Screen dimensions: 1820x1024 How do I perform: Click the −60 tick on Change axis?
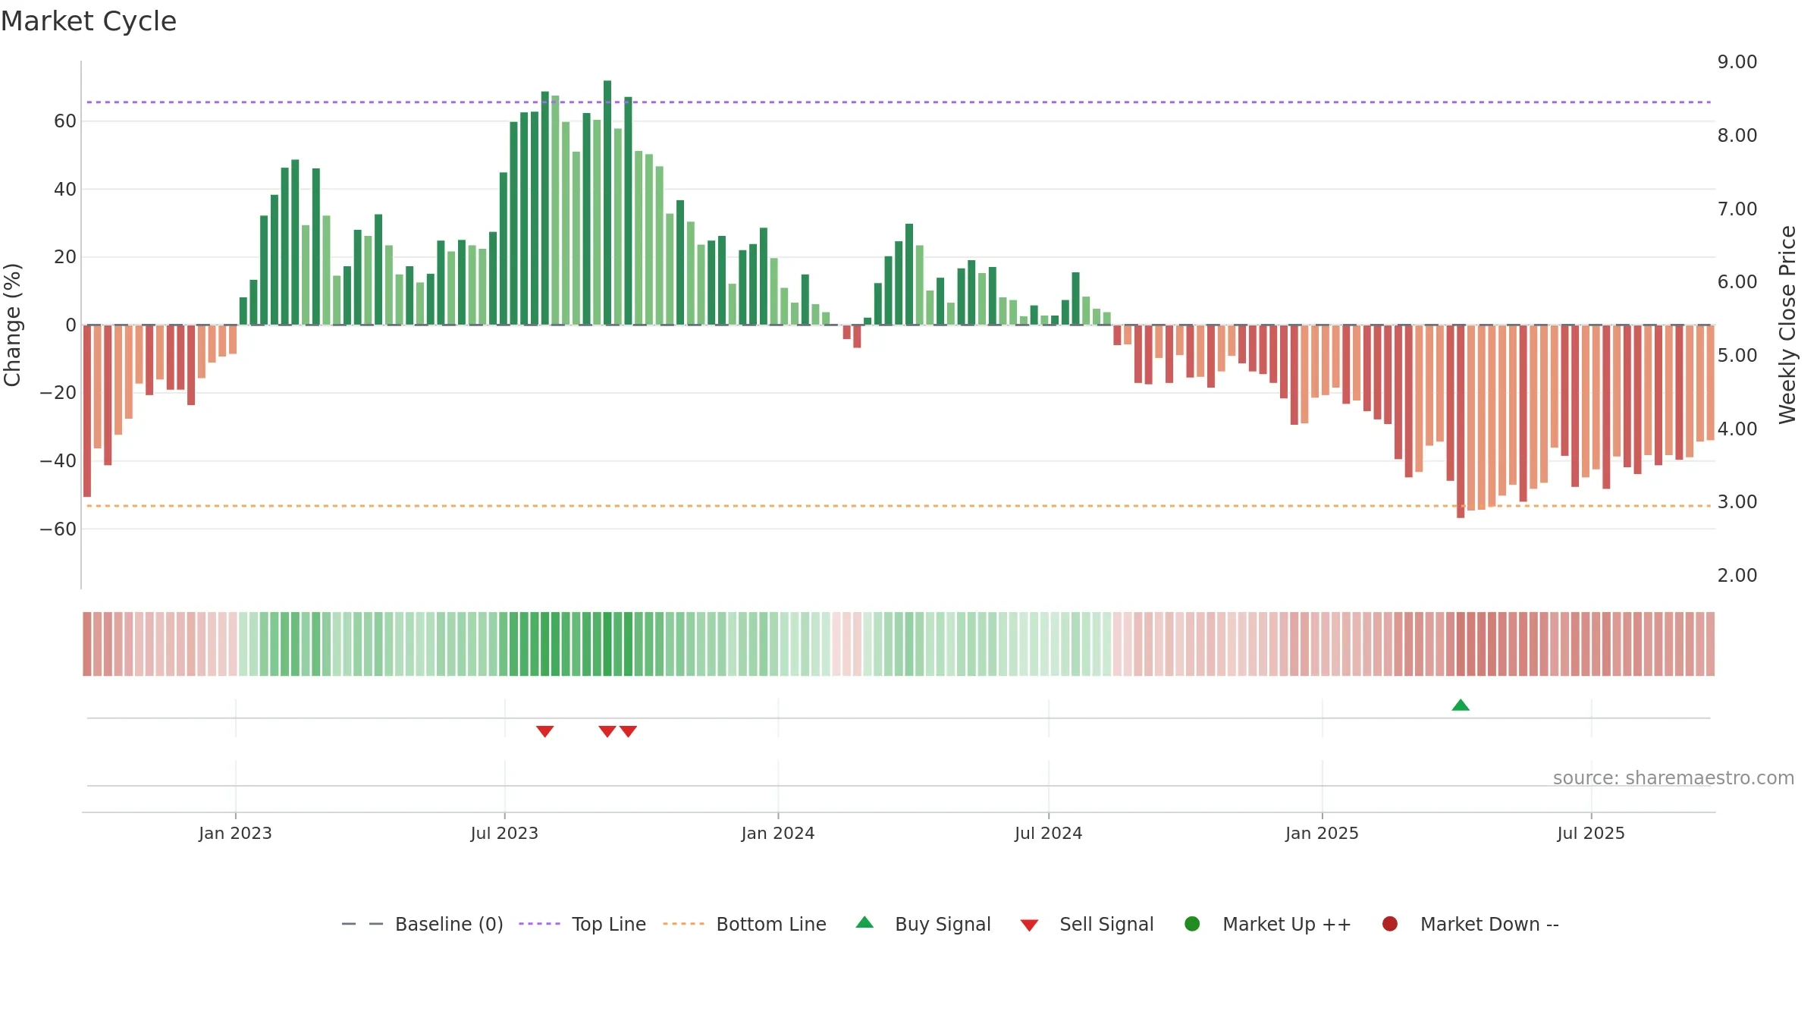[x=58, y=529]
